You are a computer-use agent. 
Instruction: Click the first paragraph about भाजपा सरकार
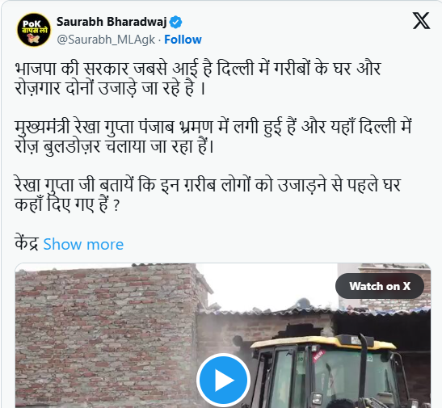pyautogui.click(x=198, y=78)
